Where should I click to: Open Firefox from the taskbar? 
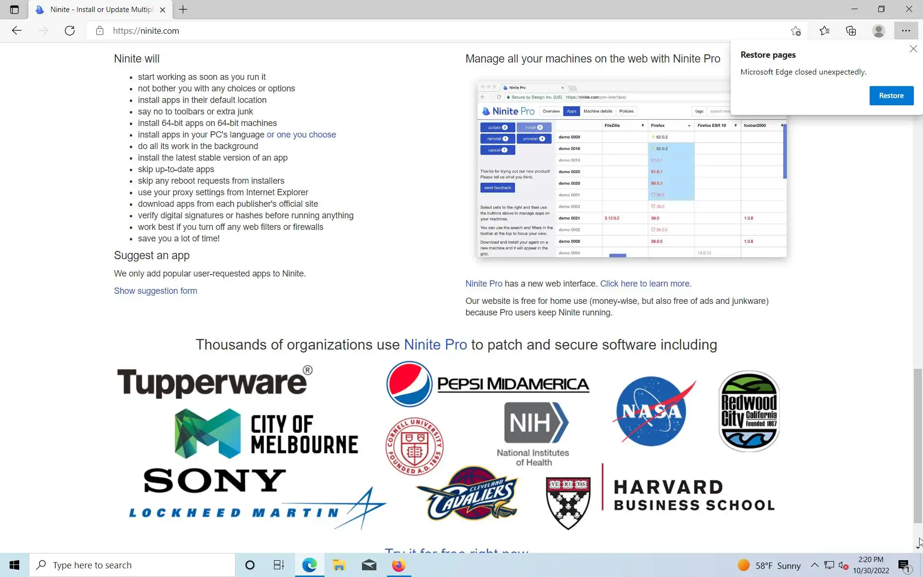[399, 565]
